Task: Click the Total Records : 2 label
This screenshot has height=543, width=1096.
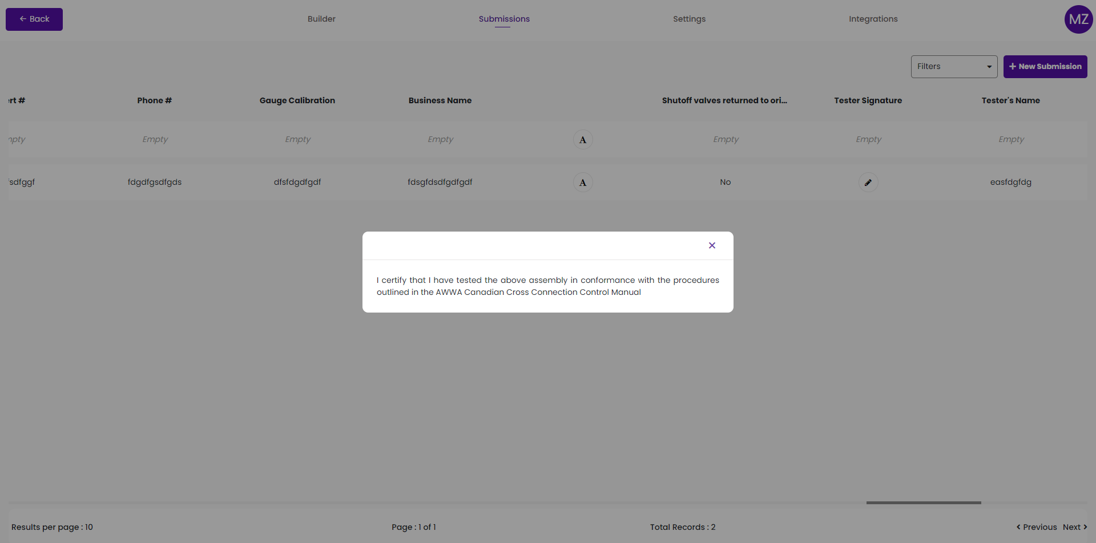Action: coord(683,527)
